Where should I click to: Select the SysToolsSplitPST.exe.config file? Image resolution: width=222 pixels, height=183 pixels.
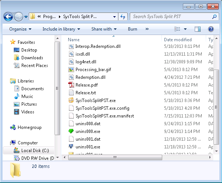(103, 108)
